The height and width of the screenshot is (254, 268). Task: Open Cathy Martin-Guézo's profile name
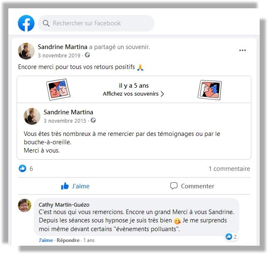click(64, 205)
